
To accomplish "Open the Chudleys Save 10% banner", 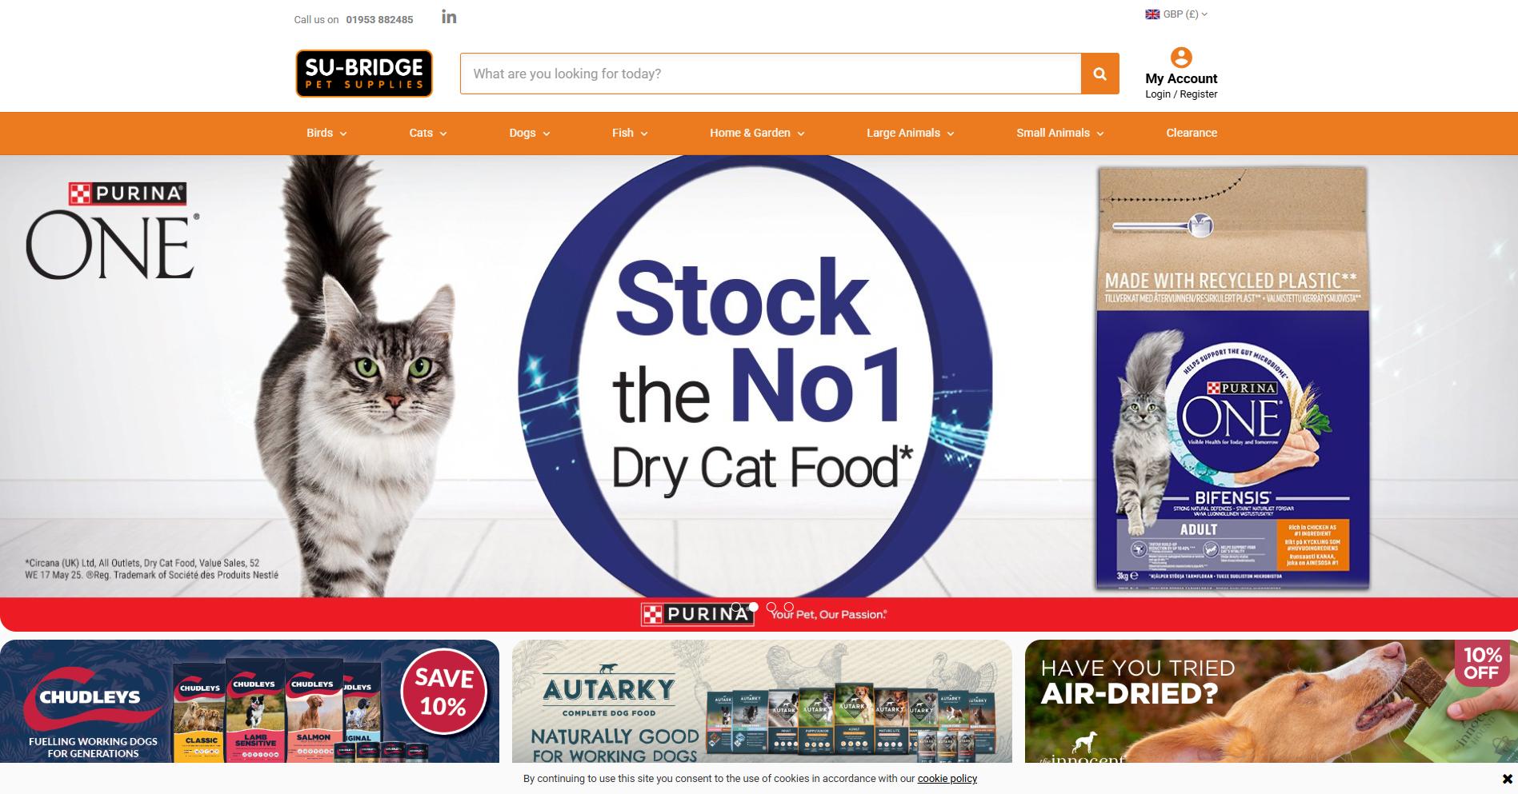I will [x=250, y=700].
